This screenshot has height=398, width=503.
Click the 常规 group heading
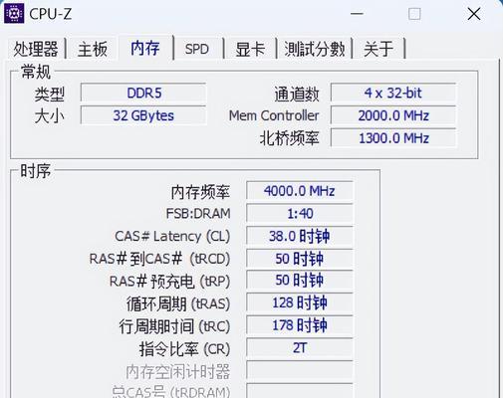click(36, 72)
